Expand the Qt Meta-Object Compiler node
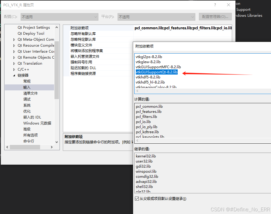This screenshot has height=214, width=271. (x=14, y=39)
